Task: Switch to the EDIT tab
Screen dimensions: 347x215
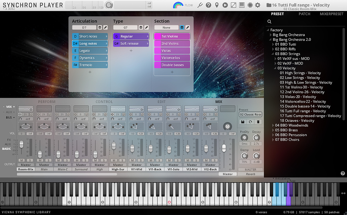Action: pos(161,102)
